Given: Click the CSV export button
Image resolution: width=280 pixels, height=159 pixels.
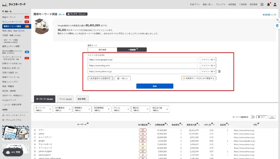Looking at the screenshot, I should 272,117.
